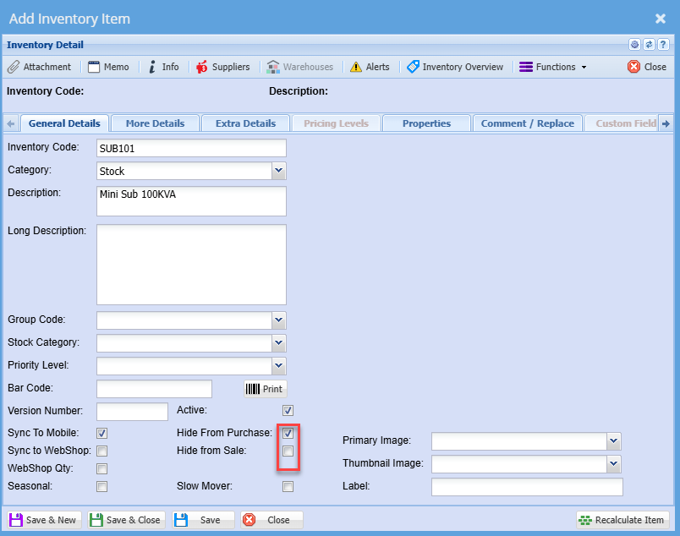Open the Functions dropdown menu
This screenshot has width=680, height=536.
coord(553,67)
